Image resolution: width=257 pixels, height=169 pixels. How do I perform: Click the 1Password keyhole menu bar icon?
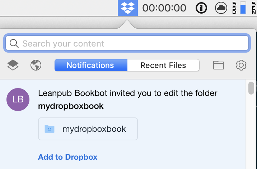pos(201,8)
